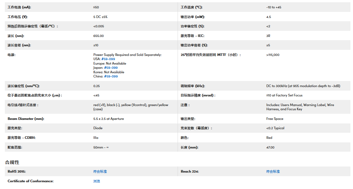Click the color value Red
353x189 pixels.
(269, 138)
